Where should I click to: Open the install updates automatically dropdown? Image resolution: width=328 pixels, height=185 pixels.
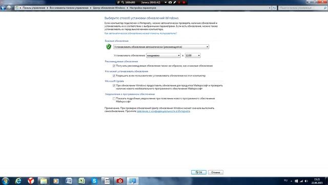pyautogui.click(x=161, y=47)
